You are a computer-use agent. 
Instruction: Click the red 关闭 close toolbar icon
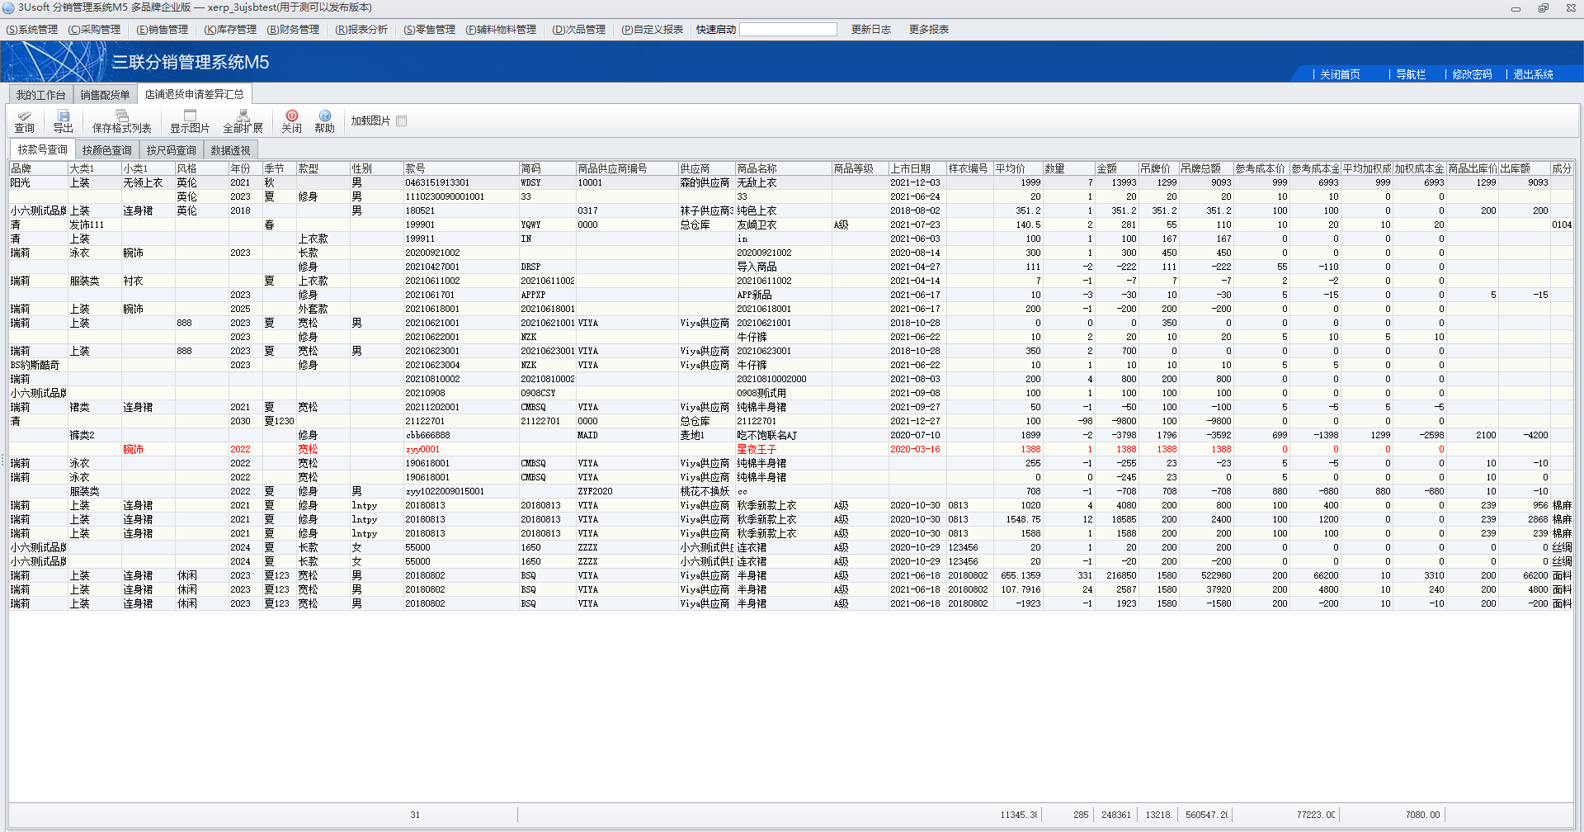[291, 121]
